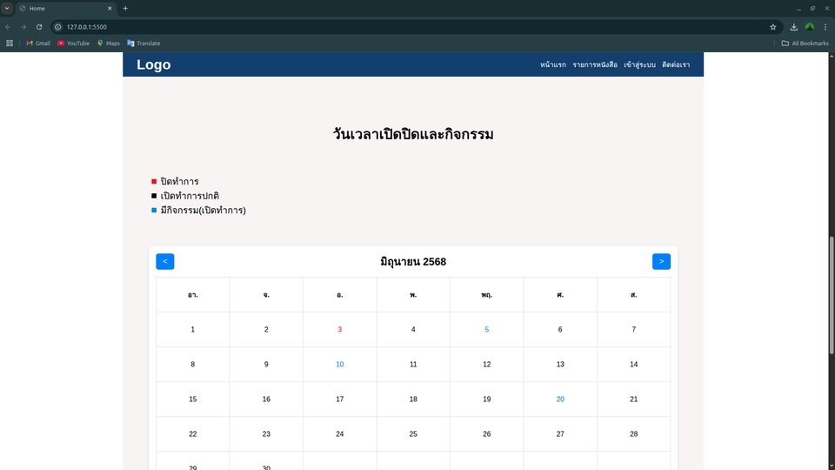The width and height of the screenshot is (835, 470).
Task: Click the พฤ. weekday header
Action: coord(487,295)
